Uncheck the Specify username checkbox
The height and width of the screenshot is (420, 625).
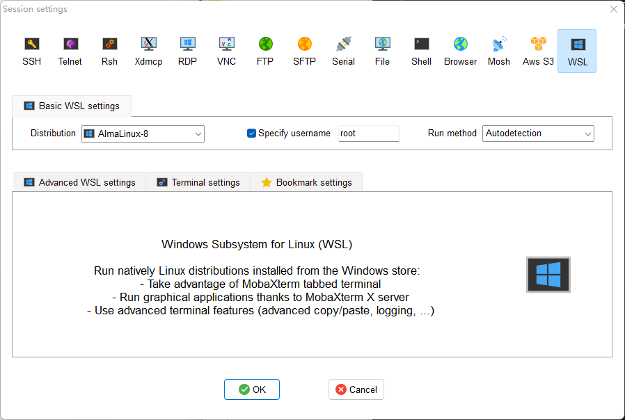coord(252,134)
